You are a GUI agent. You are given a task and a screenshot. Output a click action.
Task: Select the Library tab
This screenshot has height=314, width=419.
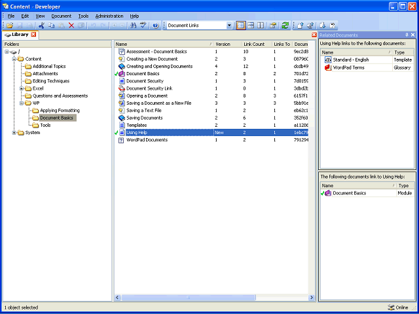pyautogui.click(x=20, y=35)
